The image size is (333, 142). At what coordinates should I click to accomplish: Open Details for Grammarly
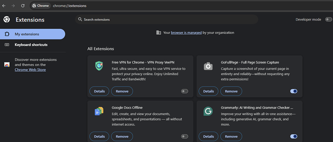pos(209,137)
